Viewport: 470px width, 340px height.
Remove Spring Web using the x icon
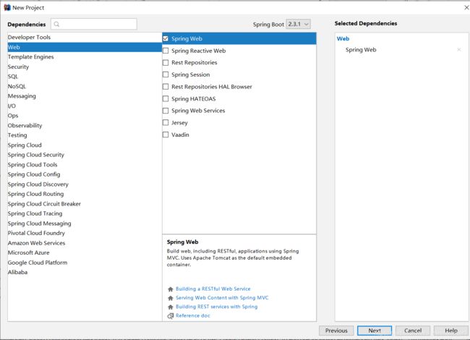(458, 50)
